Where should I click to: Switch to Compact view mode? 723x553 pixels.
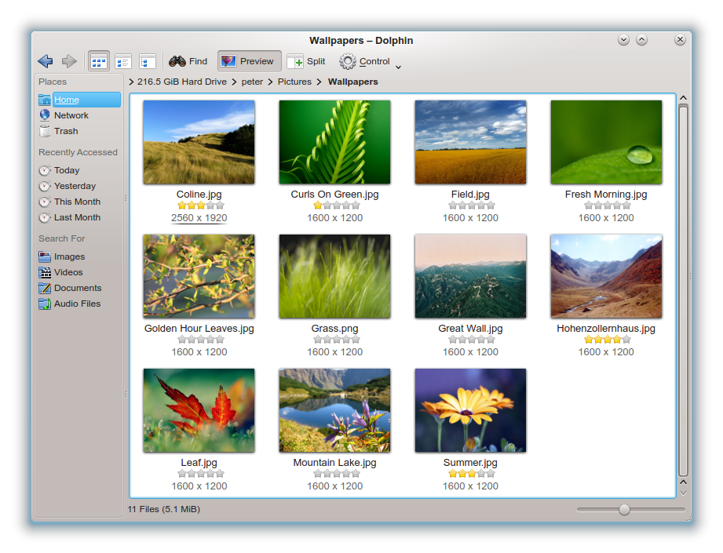[123, 61]
